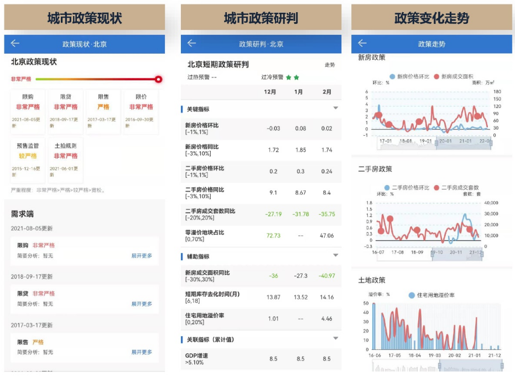Click right zoom handle of 土地政策 chart
Viewport: 515px width, 376px height.
(502, 365)
